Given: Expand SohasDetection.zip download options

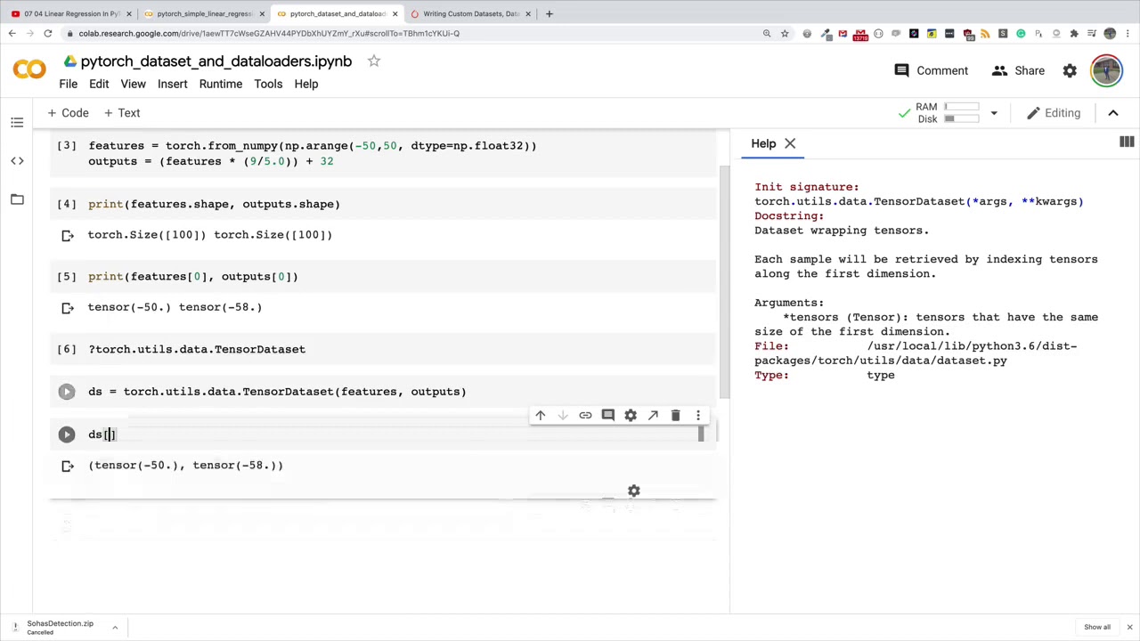Looking at the screenshot, I should tap(115, 628).
